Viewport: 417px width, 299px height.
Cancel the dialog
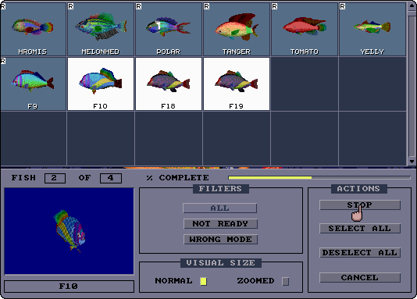click(360, 277)
